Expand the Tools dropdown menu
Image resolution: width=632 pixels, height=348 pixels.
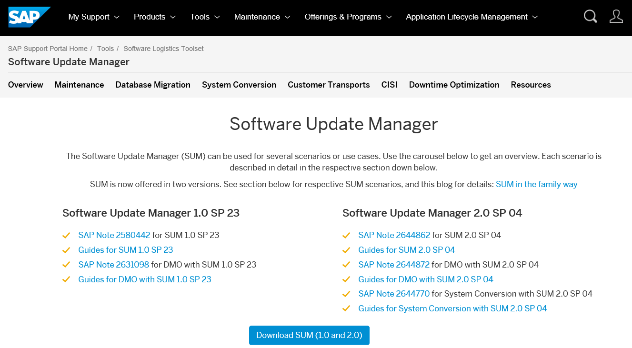coord(205,17)
